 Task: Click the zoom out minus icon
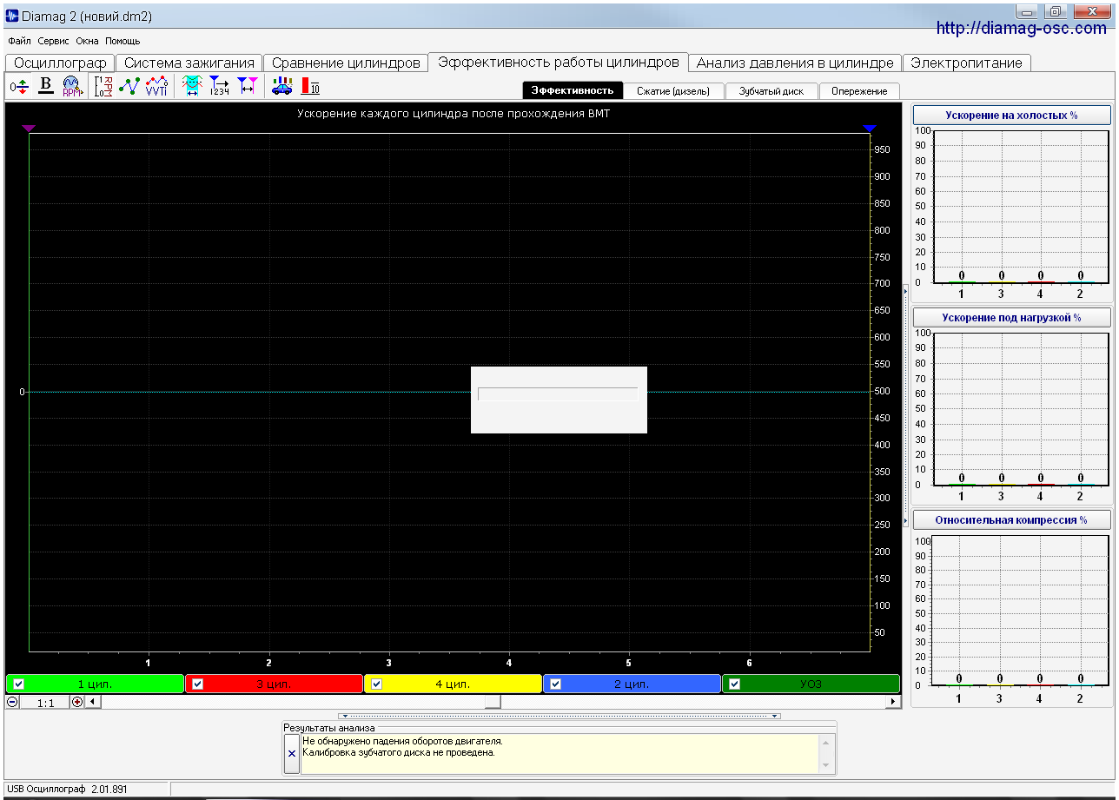coord(13,702)
